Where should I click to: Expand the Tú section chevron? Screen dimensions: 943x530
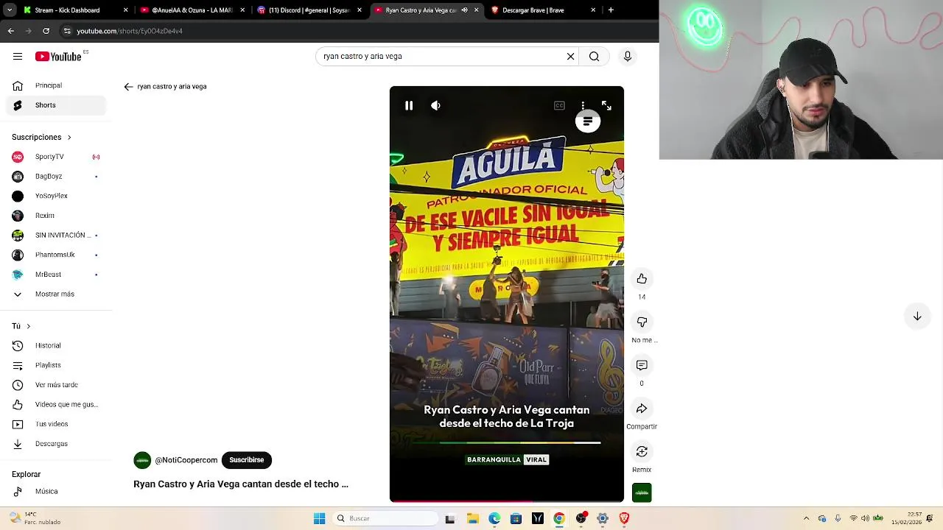[28, 326]
